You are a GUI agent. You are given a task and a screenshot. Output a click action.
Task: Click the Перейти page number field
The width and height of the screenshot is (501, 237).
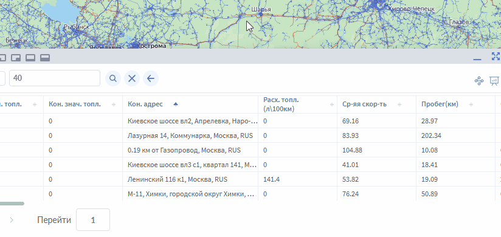[x=93, y=220]
